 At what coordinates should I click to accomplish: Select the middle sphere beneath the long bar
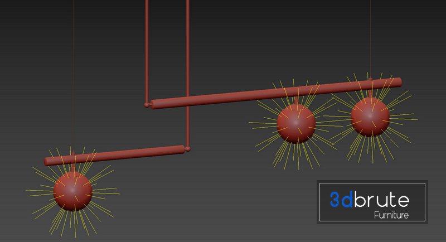tap(296, 124)
